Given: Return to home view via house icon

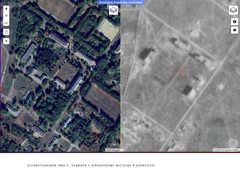Looking at the screenshot, I should tap(235, 30).
